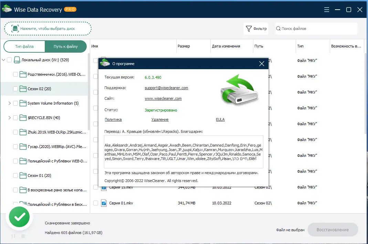Select the Серия 01.mkv file checkbox
Viewport: 368px width, 244px height.
pyautogui.click(x=95, y=203)
